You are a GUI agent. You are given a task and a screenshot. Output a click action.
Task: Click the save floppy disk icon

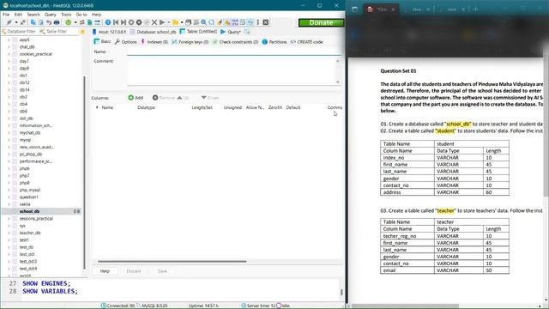click(x=189, y=22)
